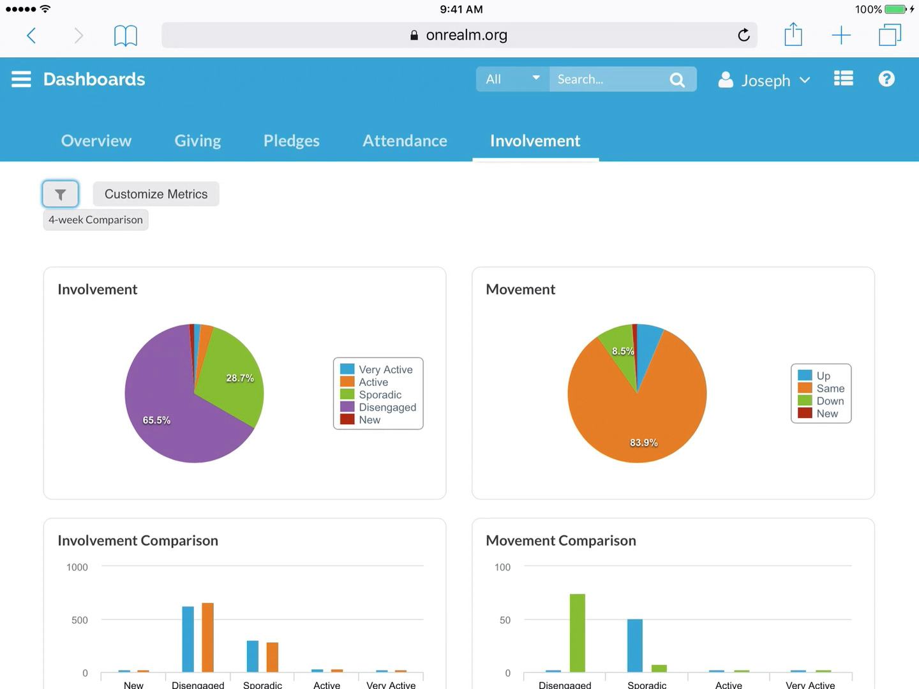The image size is (919, 689).
Task: Expand the All search scope dropdown
Action: tap(513, 79)
